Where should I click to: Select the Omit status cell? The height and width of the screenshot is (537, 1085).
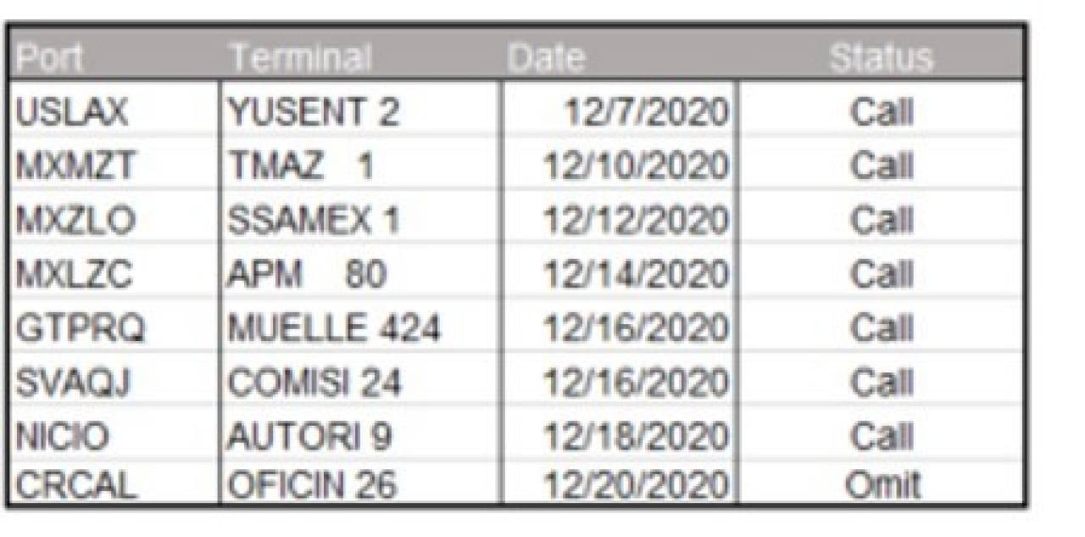pyautogui.click(x=882, y=486)
